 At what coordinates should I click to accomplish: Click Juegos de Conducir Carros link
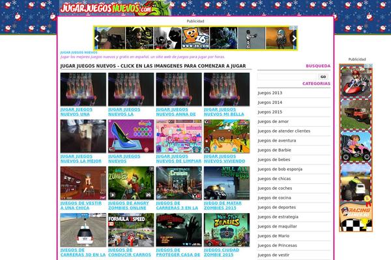click(x=130, y=252)
